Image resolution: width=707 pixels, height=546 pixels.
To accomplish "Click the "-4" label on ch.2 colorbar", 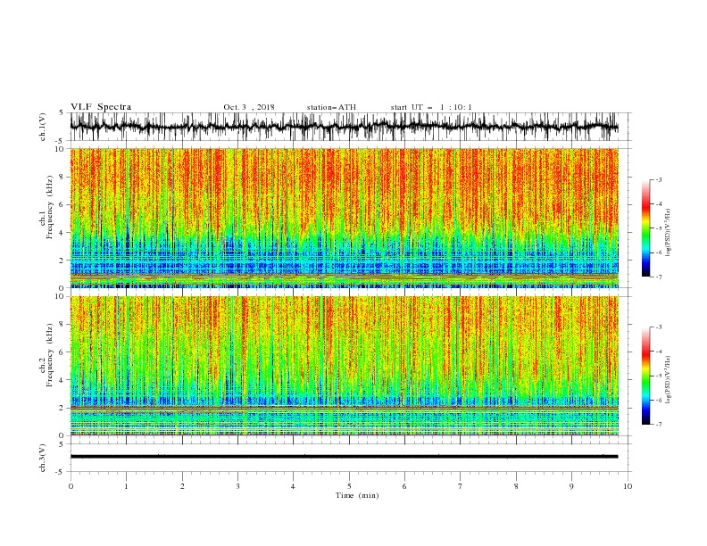I will click(x=658, y=352).
